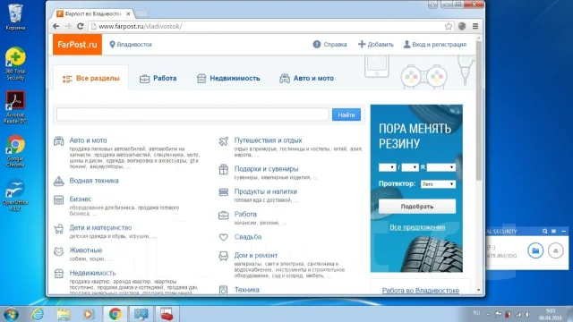
Task: Open Вход и регистрация login link
Action: [434, 45]
